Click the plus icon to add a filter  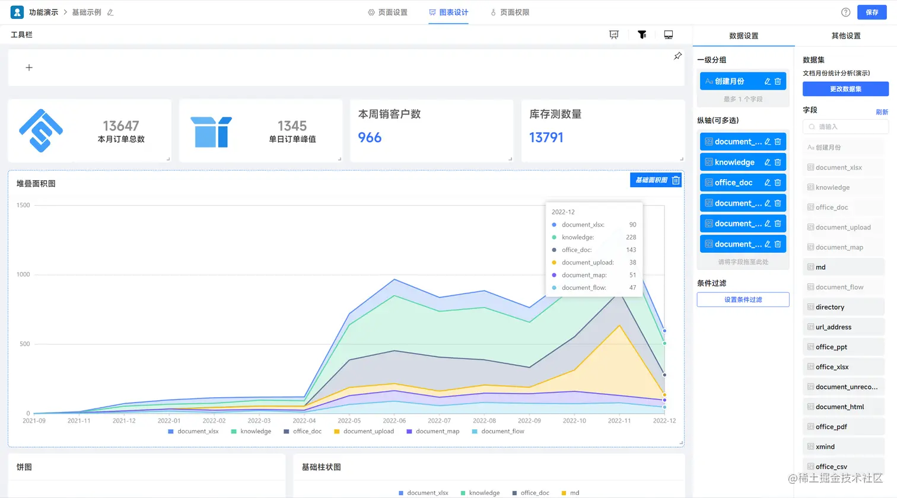(29, 68)
